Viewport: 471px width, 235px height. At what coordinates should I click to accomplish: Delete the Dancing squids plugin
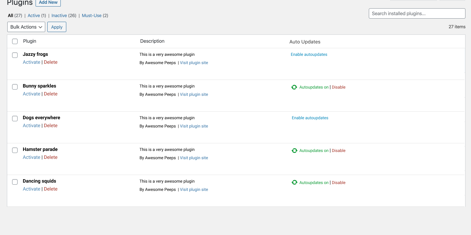point(51,189)
